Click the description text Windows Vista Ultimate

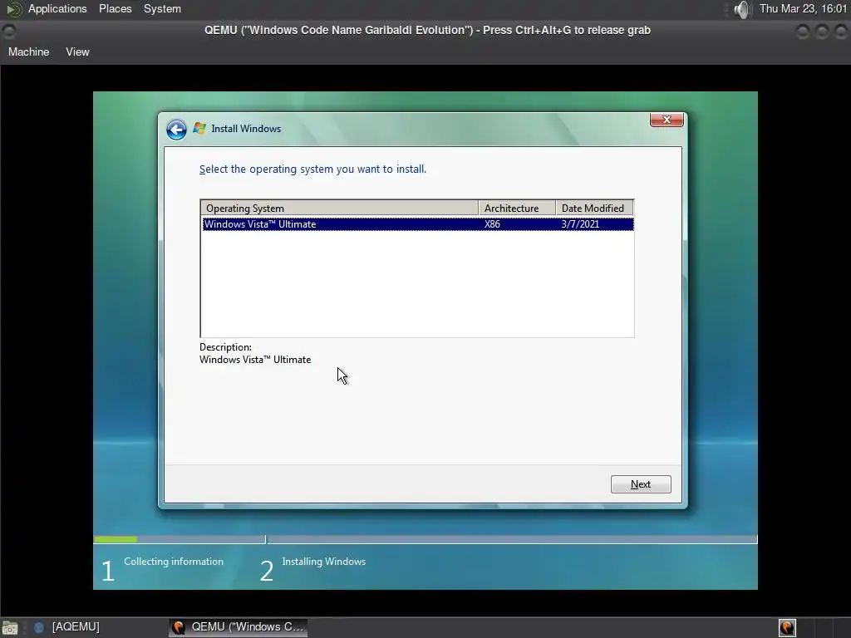tap(255, 360)
